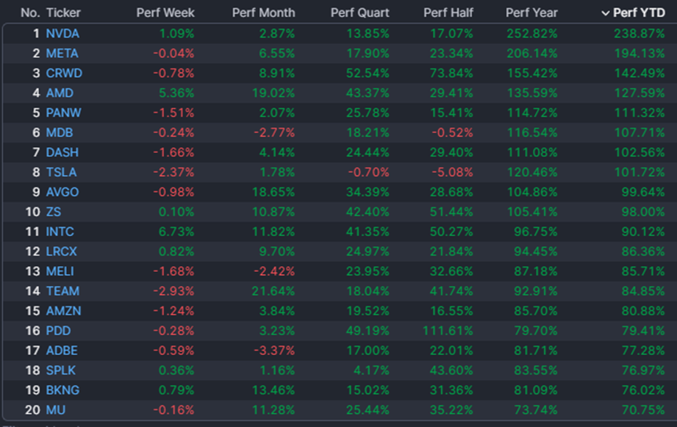This screenshot has height=427, width=677.
Task: Open the PANW ticker link
Action: pyautogui.click(x=63, y=113)
